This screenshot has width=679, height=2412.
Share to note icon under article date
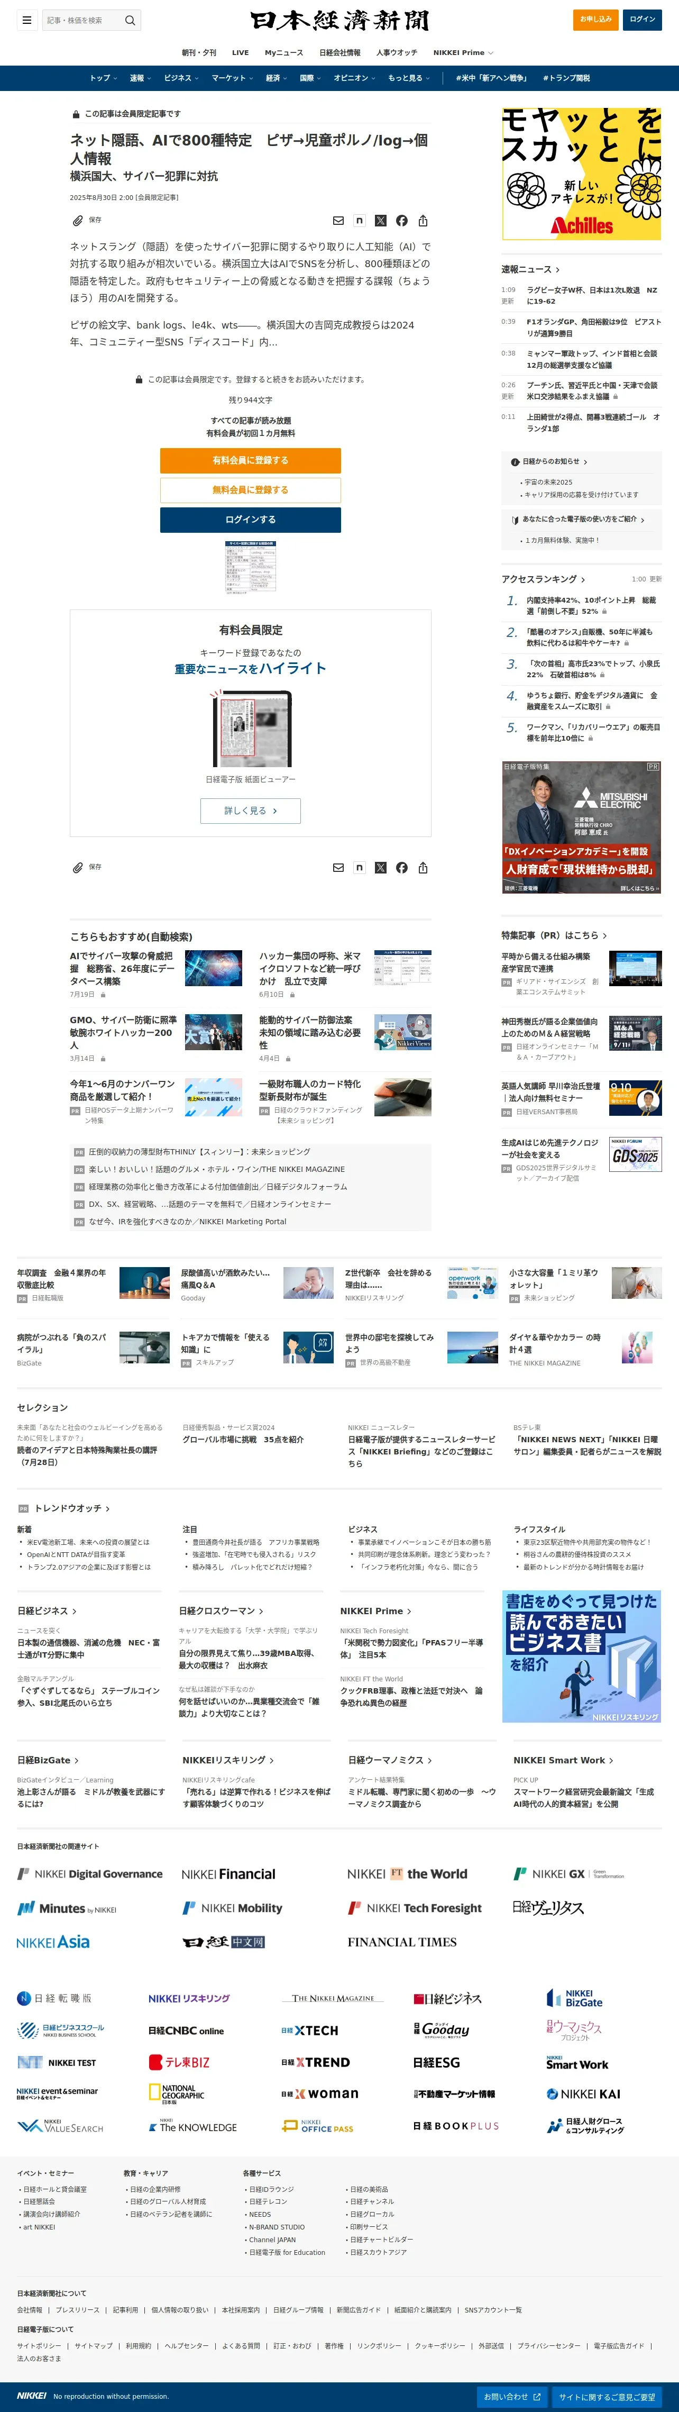pos(359,221)
